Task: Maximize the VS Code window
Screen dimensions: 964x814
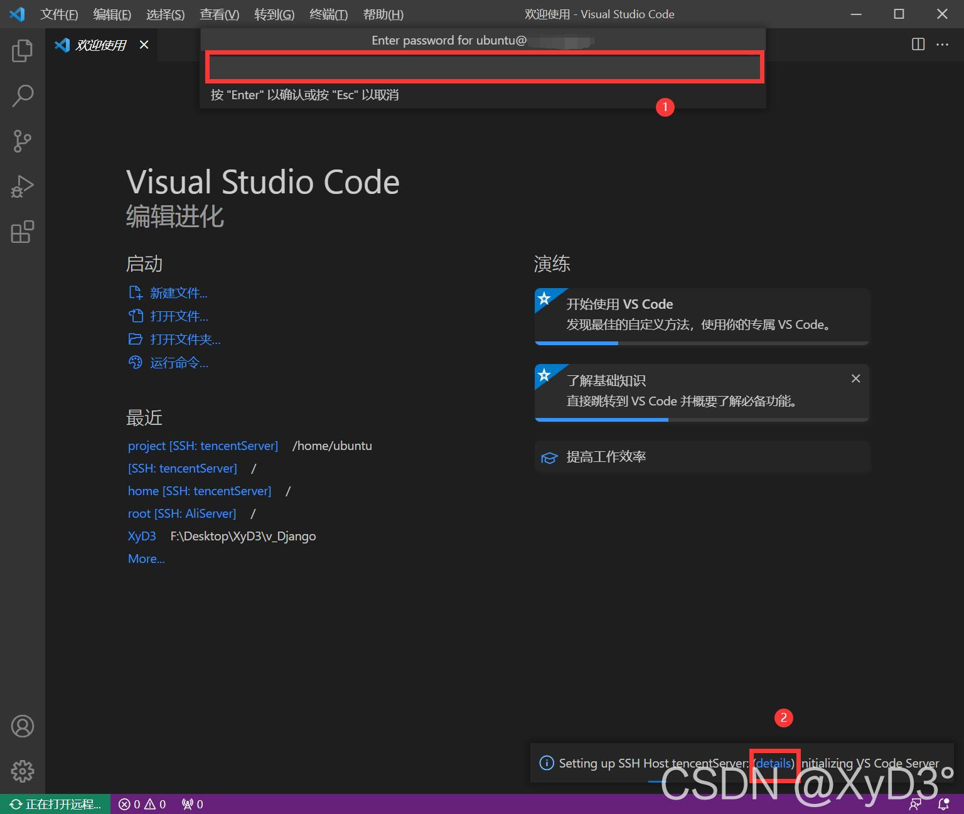Action: 899,14
